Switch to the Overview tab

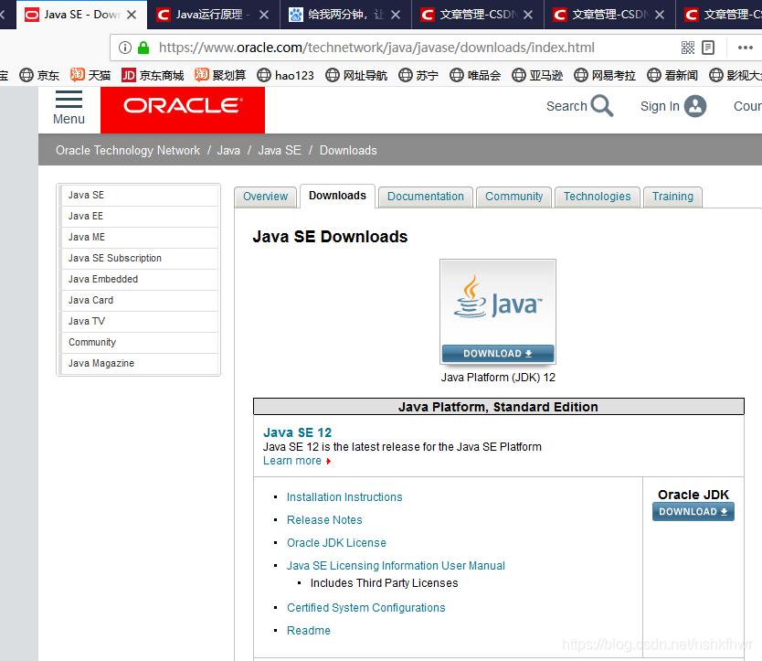click(x=265, y=197)
